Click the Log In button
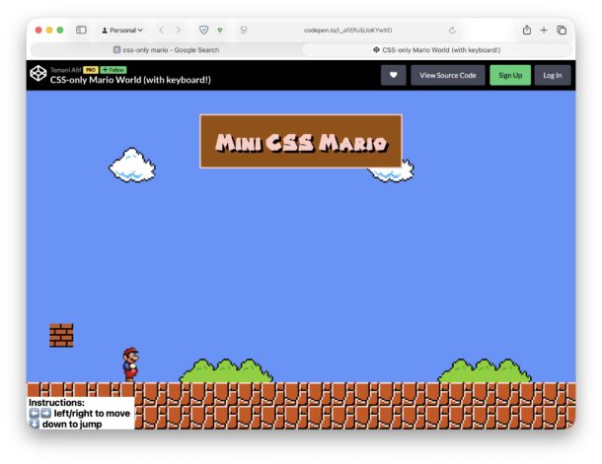 point(553,75)
